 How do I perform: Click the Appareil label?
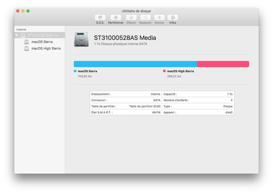tap(170, 112)
